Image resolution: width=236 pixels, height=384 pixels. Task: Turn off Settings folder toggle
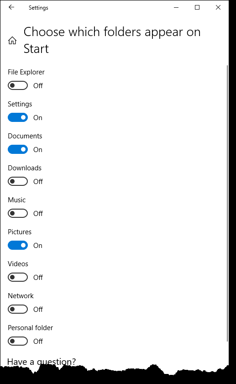(18, 117)
